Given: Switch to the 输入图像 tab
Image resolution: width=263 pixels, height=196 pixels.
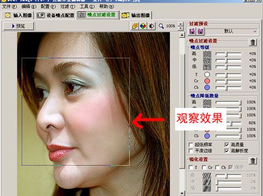Looking at the screenshot, I should pos(18,15).
